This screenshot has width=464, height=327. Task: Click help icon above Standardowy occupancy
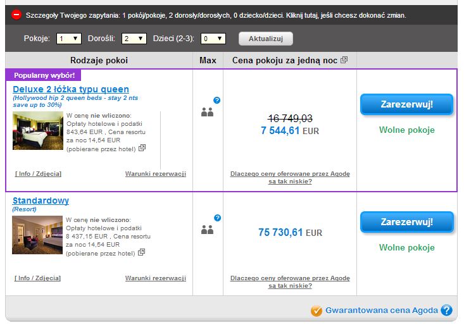point(218,218)
